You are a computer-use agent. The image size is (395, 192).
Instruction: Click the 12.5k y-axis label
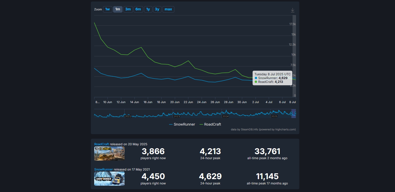click(x=292, y=44)
